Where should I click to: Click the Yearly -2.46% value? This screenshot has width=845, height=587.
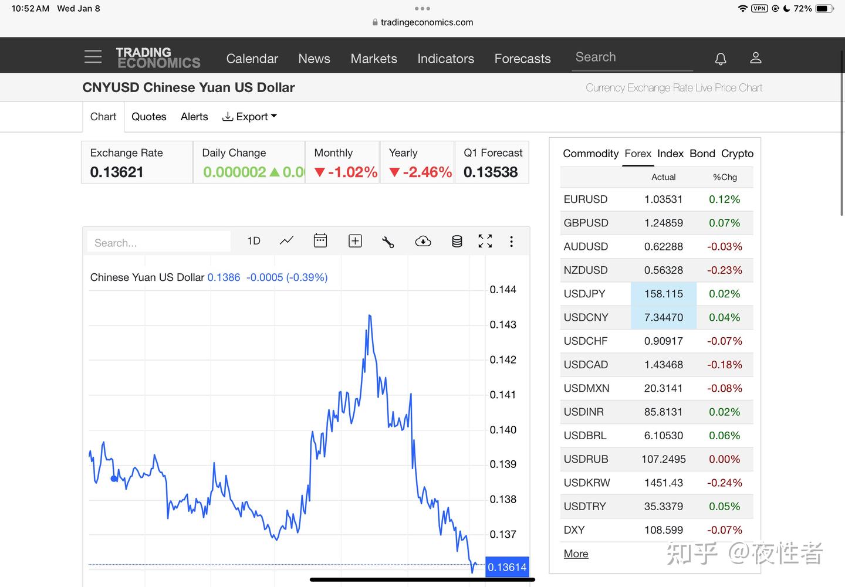[x=420, y=172]
